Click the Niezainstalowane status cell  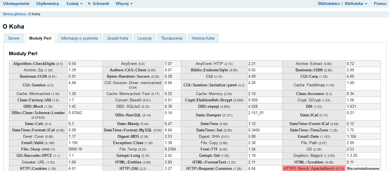coord(363,168)
